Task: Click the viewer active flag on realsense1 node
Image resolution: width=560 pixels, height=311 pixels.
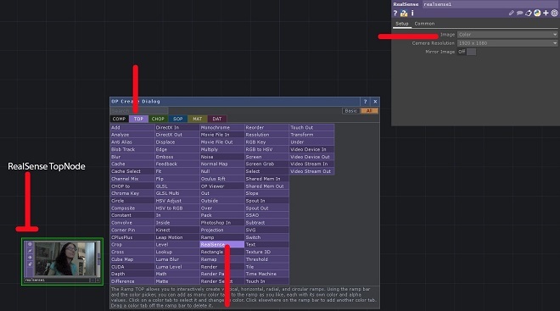Action: tap(98, 280)
